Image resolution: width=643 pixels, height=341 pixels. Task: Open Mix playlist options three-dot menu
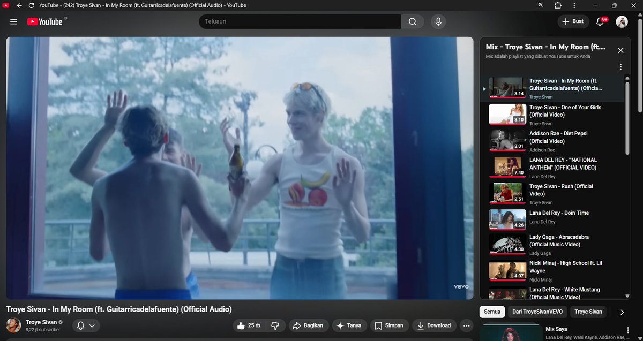coord(620,67)
